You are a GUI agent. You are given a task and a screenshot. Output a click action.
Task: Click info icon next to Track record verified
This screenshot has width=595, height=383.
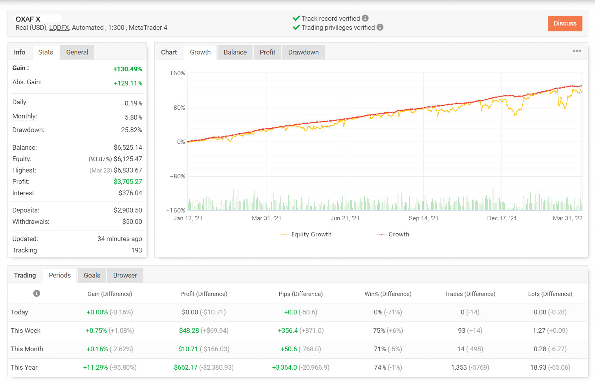point(365,18)
